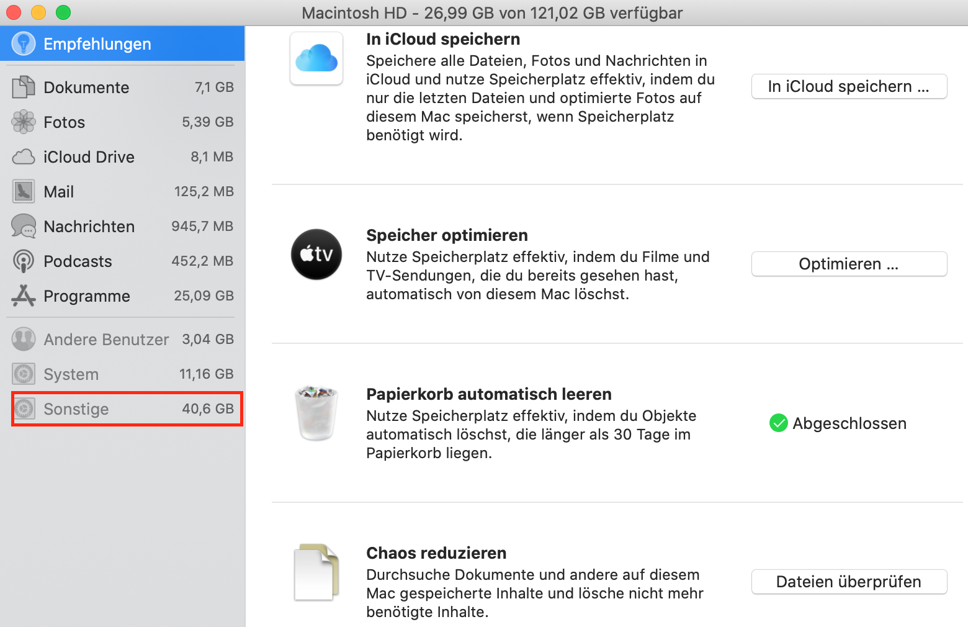This screenshot has height=627, width=968.
Task: Click the blue iCloud icon
Action: (316, 58)
